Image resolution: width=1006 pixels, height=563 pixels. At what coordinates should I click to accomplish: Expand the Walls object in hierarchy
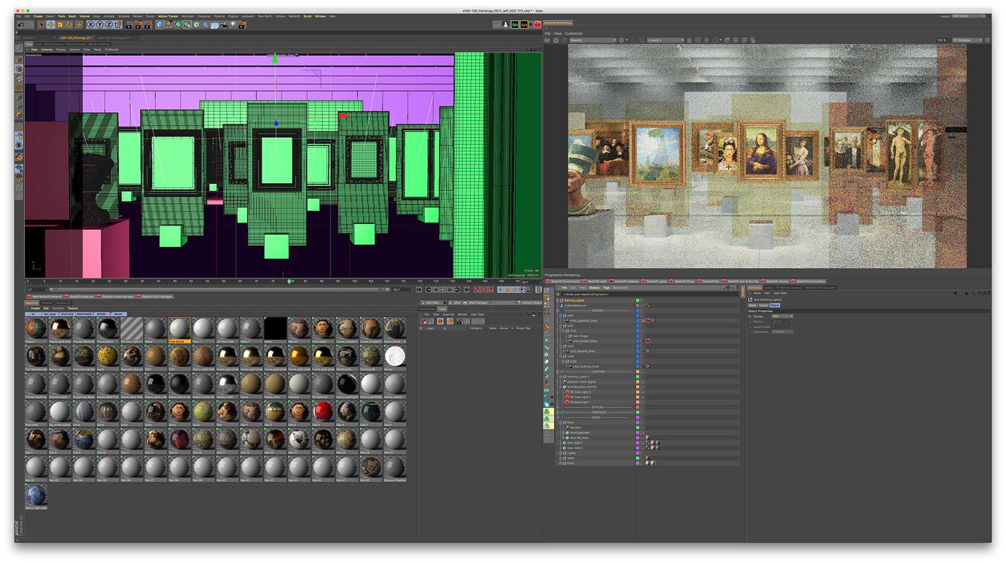pos(560,458)
